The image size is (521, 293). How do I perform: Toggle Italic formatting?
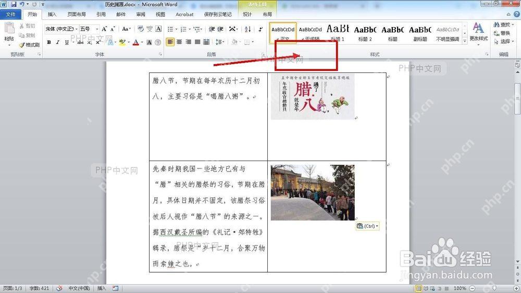pyautogui.click(x=58, y=42)
